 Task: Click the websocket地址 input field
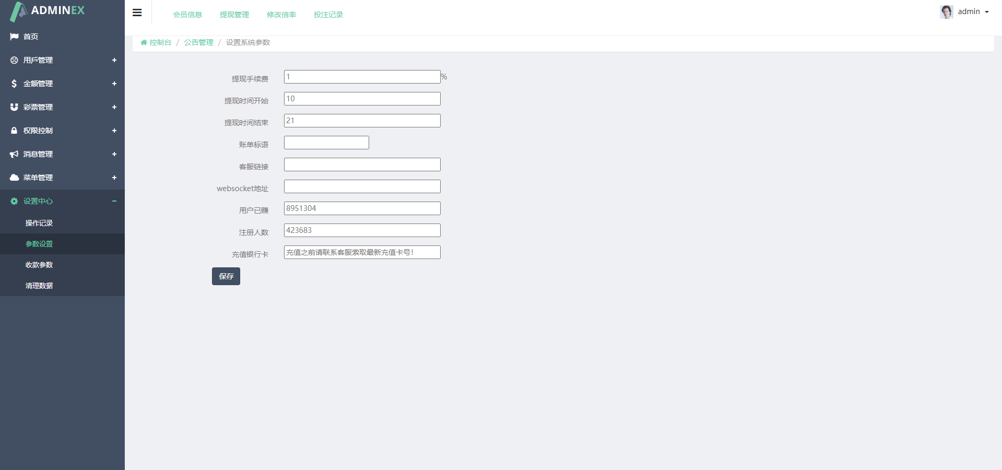(x=362, y=186)
